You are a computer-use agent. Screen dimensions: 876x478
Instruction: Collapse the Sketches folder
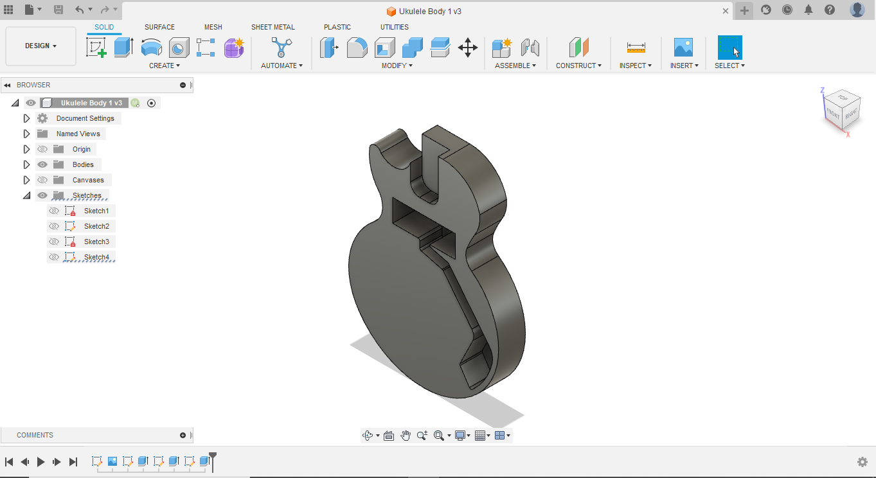[x=26, y=195]
